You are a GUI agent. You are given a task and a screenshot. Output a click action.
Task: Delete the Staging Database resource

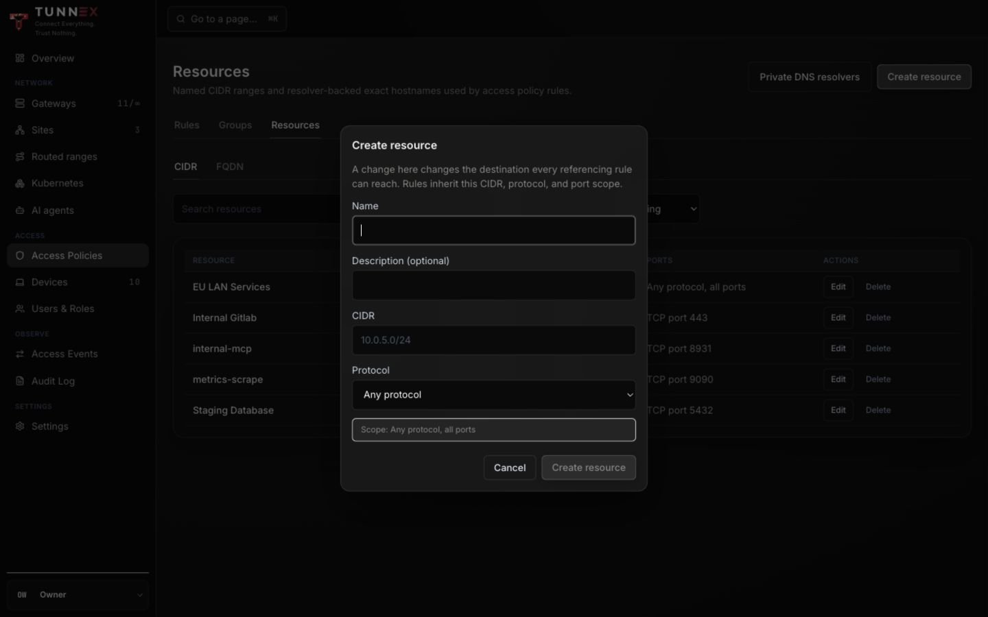[x=878, y=411]
